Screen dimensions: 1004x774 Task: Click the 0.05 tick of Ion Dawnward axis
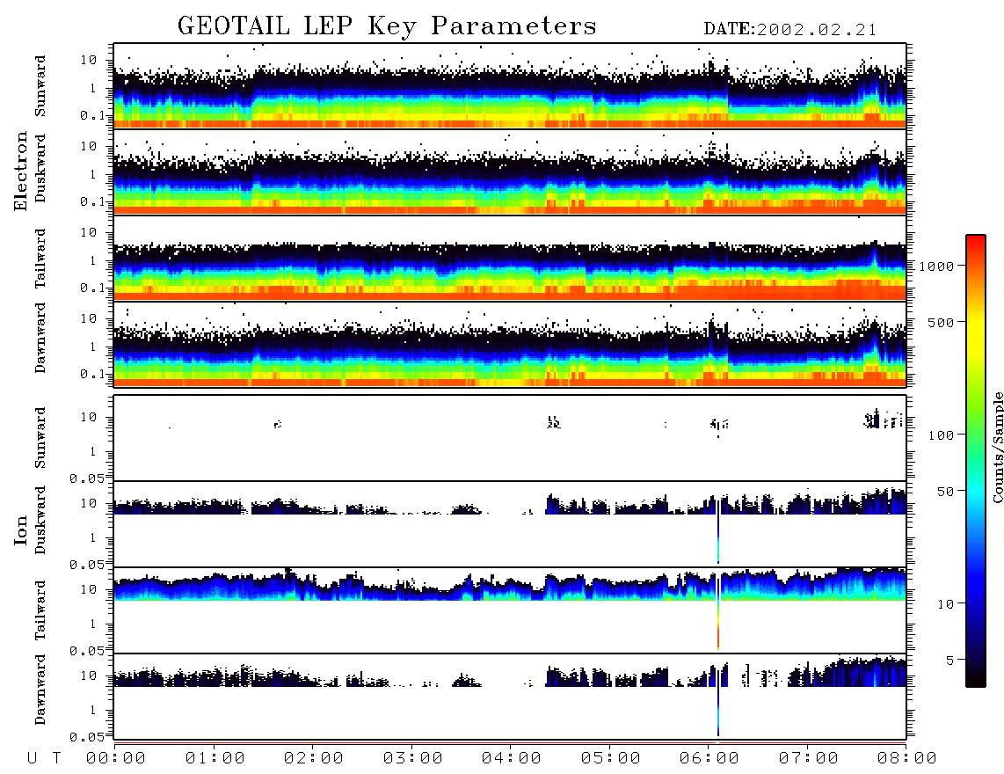click(x=87, y=737)
